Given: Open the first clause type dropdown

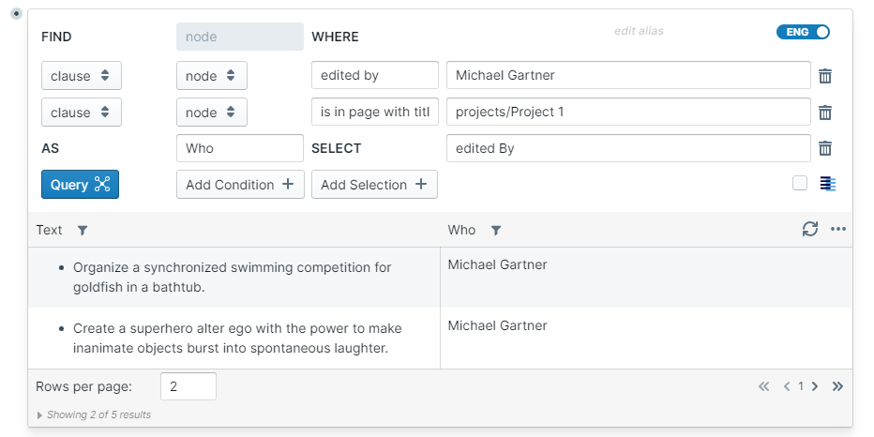Looking at the screenshot, I should [81, 76].
